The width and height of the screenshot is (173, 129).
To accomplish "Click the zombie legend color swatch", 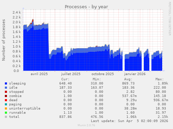I will pos(6,96).
